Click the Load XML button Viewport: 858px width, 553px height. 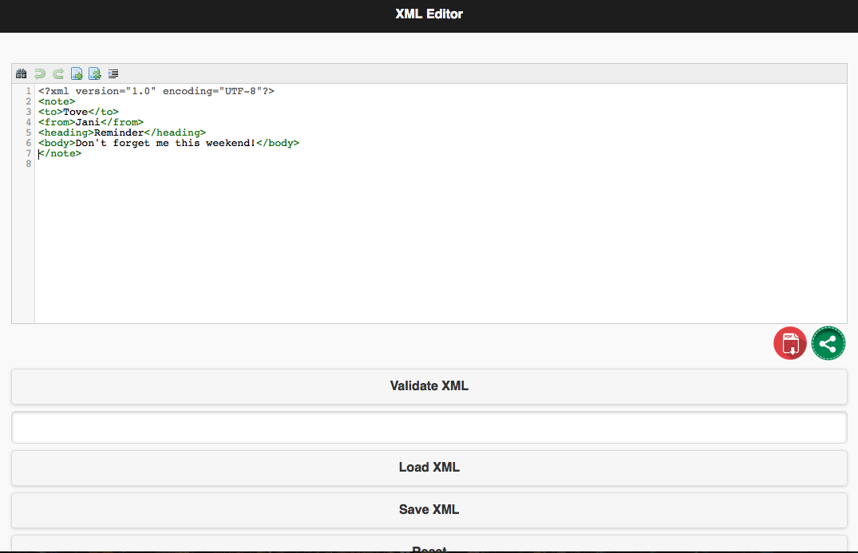429,468
